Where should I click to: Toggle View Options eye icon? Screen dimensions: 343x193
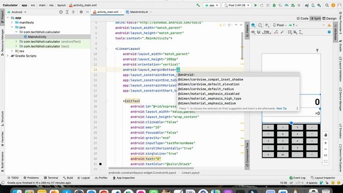point(253,32)
